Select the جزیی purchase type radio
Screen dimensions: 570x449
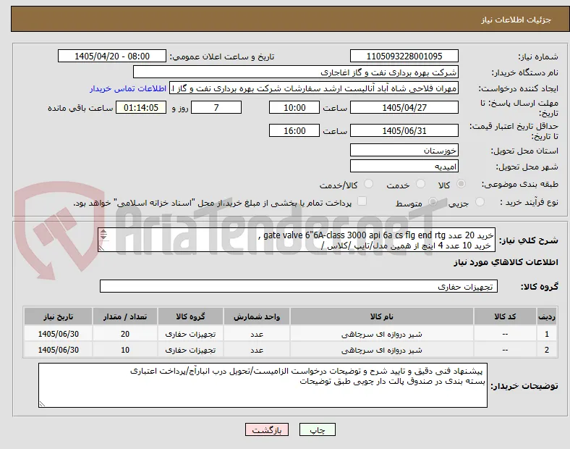click(x=480, y=201)
